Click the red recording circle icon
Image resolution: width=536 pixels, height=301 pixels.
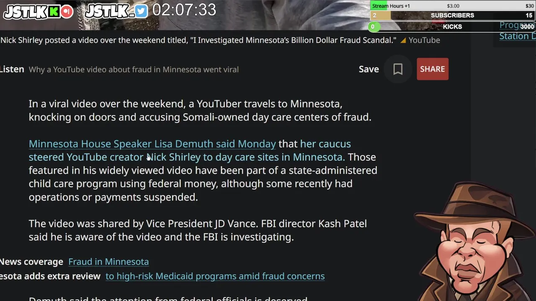66,12
